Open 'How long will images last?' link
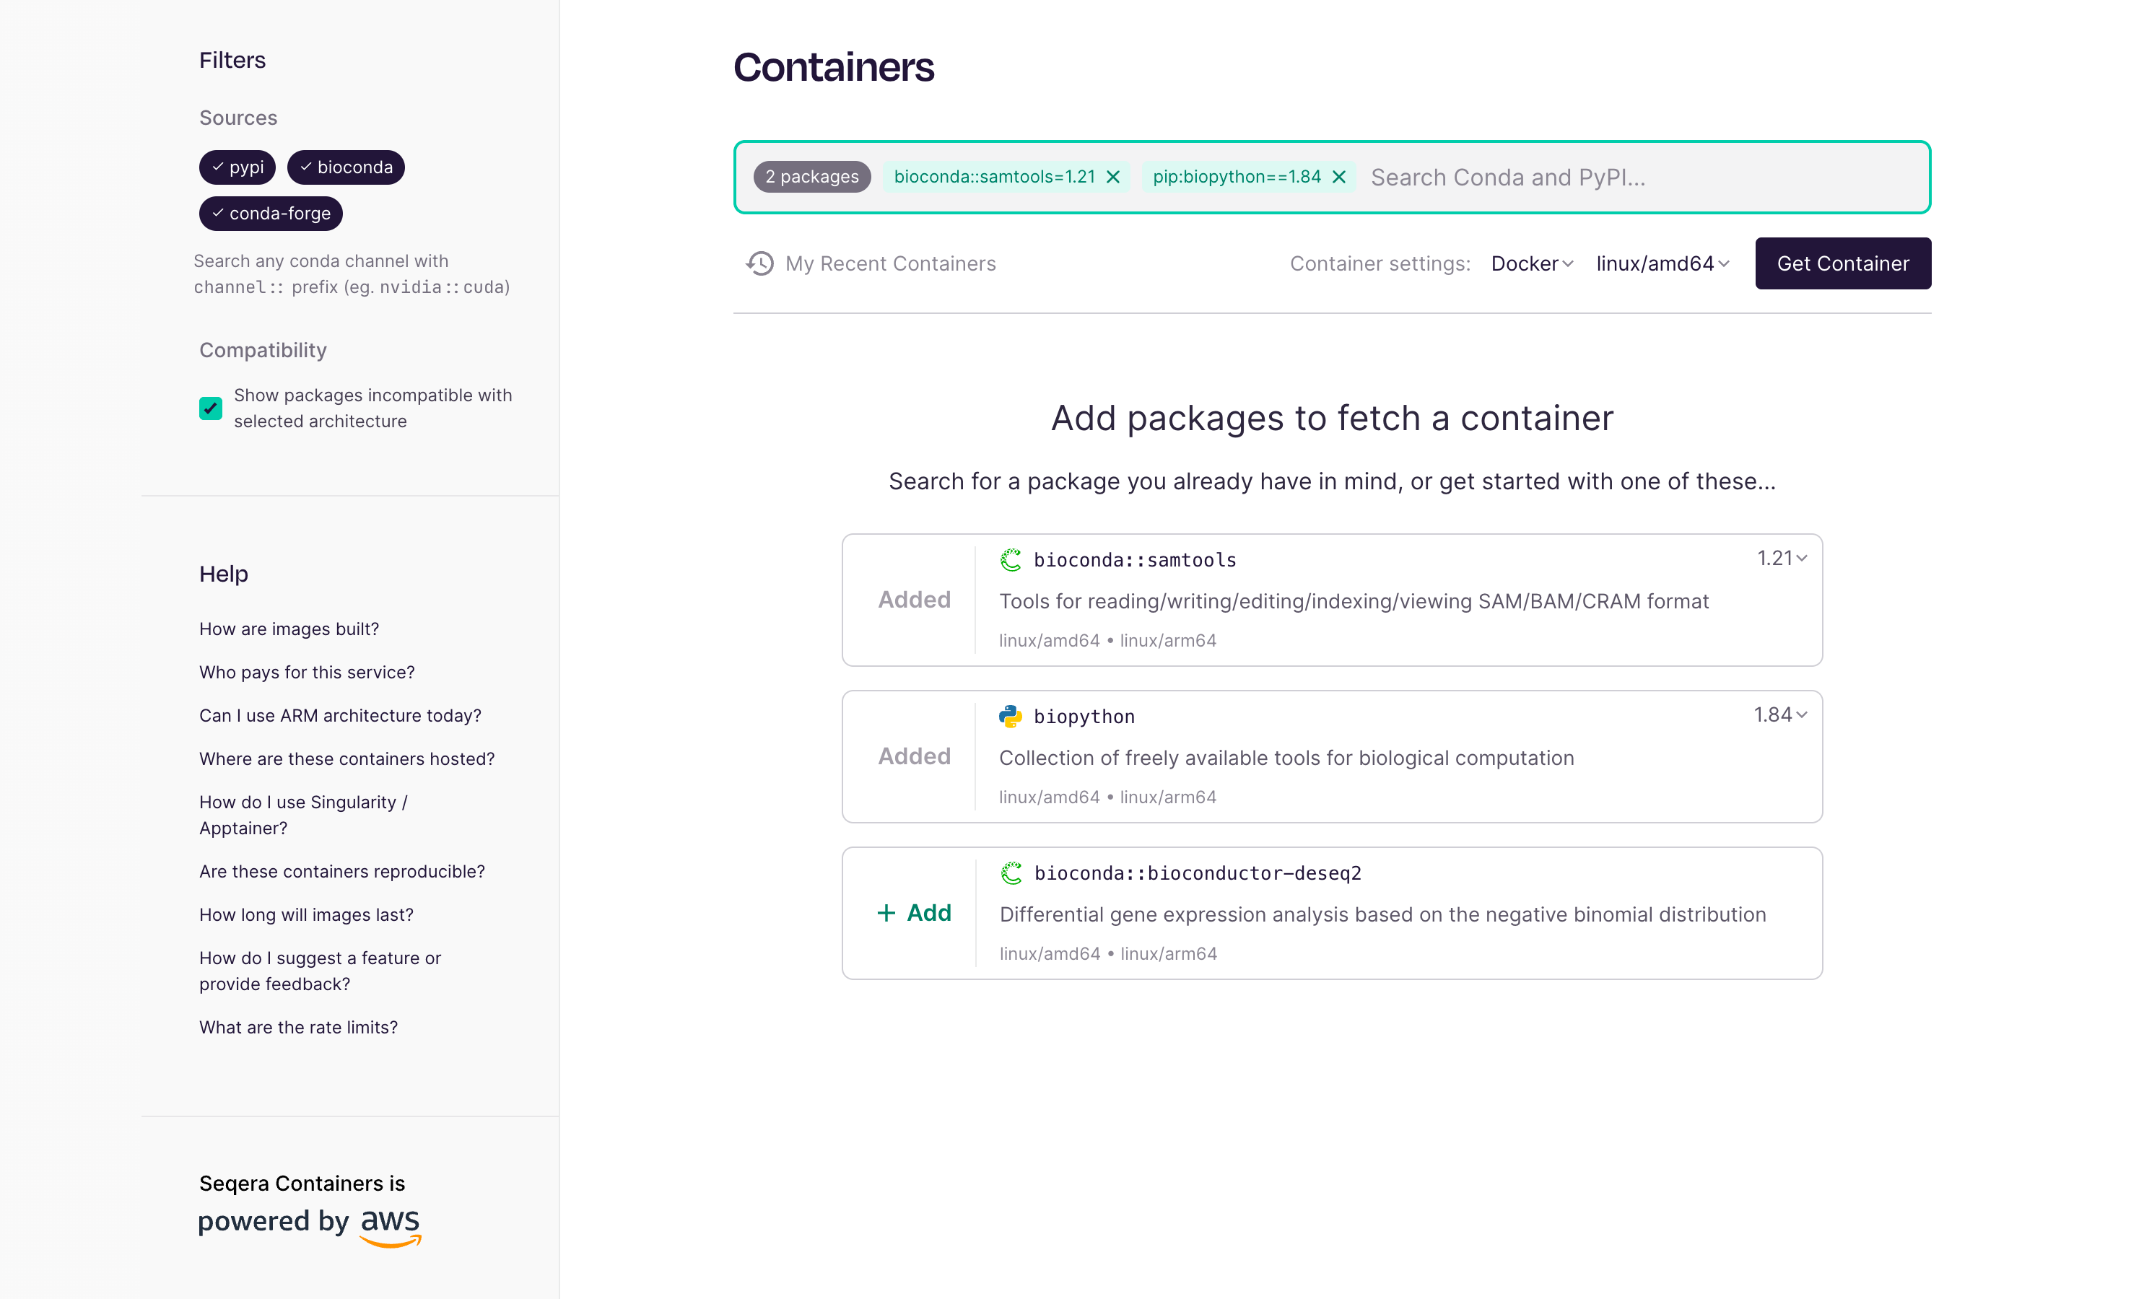Image resolution: width=2131 pixels, height=1299 pixels. (306, 915)
